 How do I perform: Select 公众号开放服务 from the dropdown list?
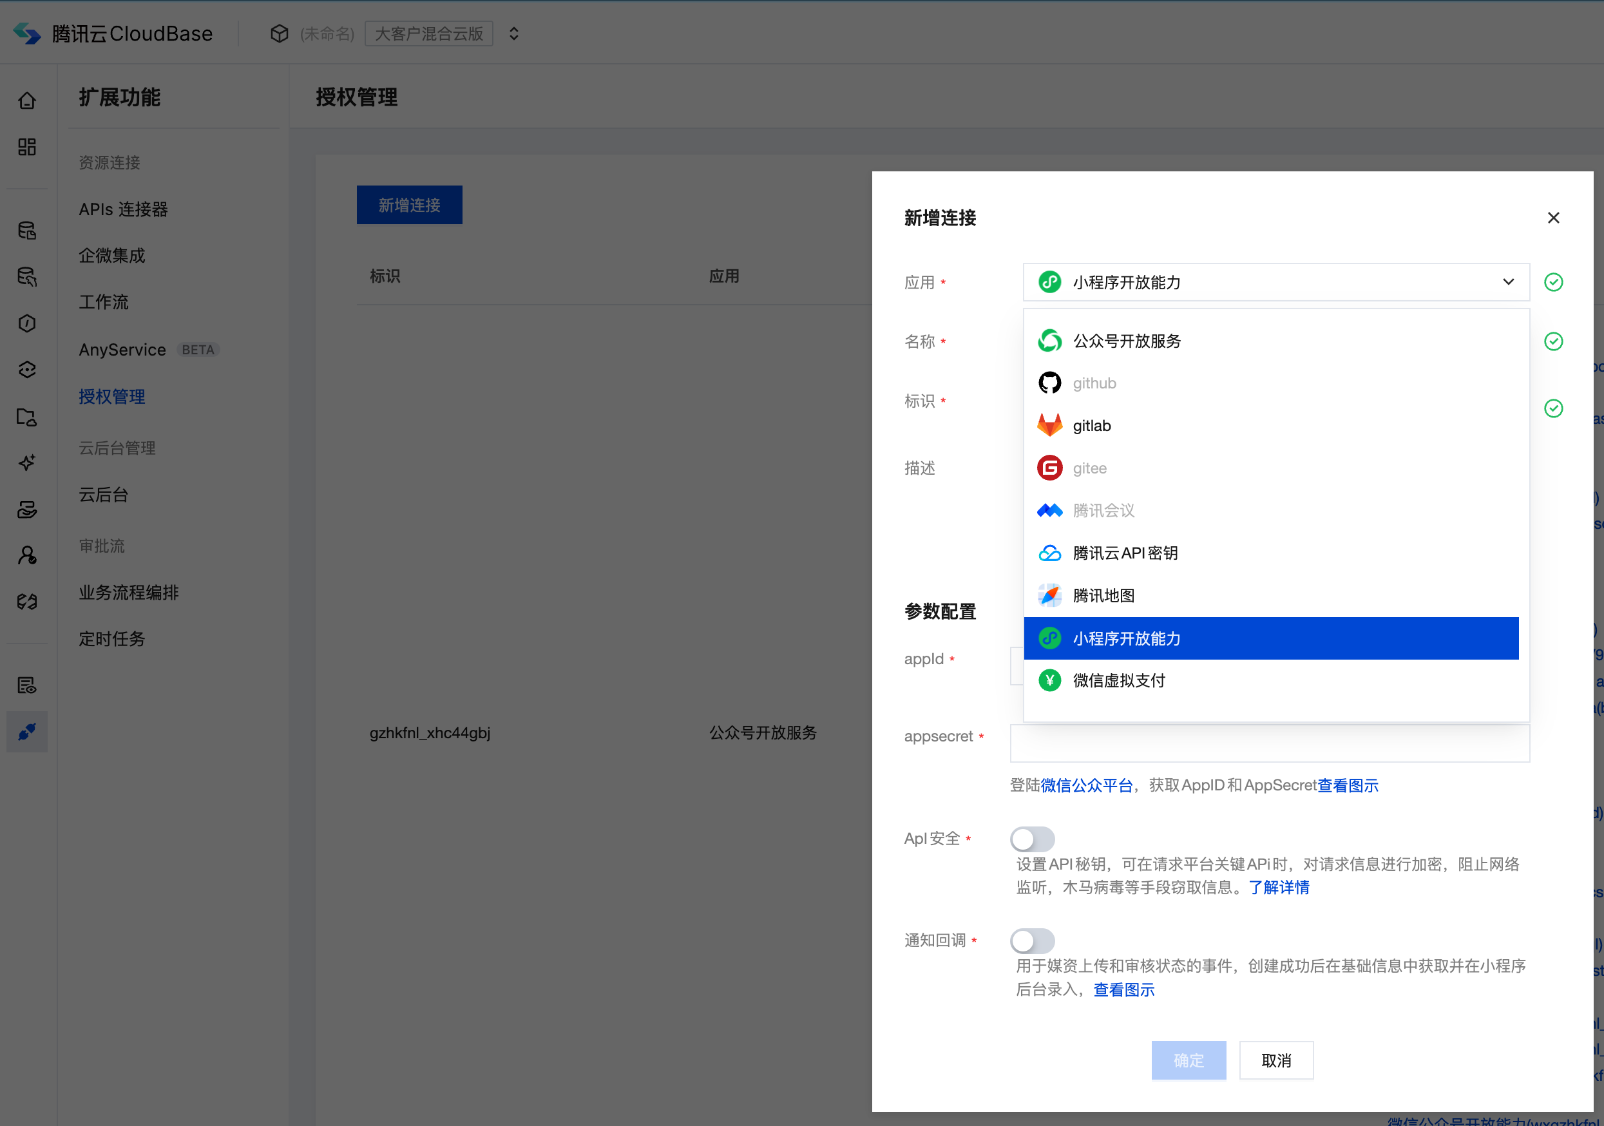pyautogui.click(x=1126, y=341)
